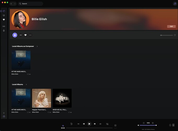
Task: Seek on the playback progress bar
Action: pyautogui.click(x=89, y=128)
